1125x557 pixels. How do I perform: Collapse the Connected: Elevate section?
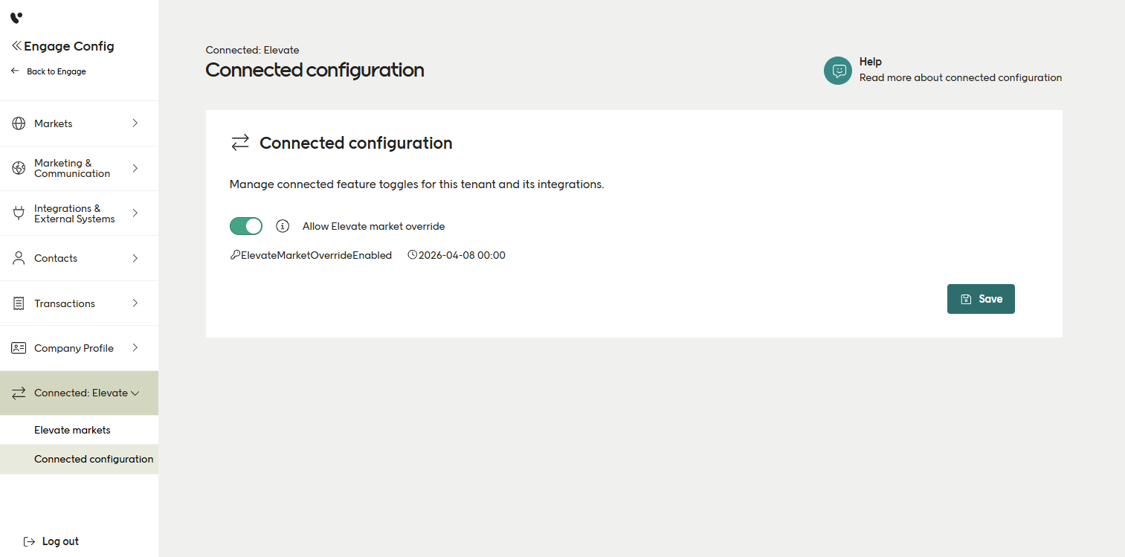pos(135,393)
